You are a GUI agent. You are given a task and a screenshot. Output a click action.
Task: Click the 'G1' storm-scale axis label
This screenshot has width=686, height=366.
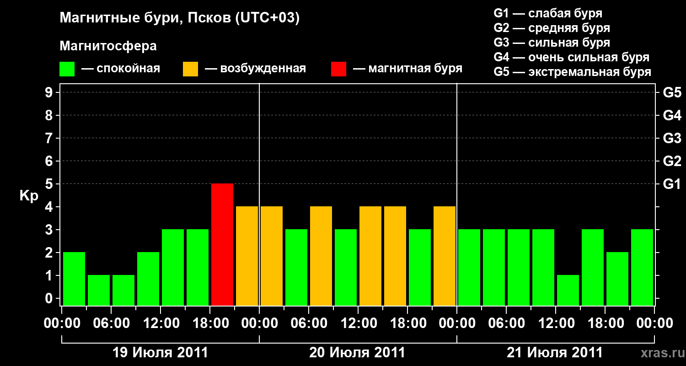672,184
